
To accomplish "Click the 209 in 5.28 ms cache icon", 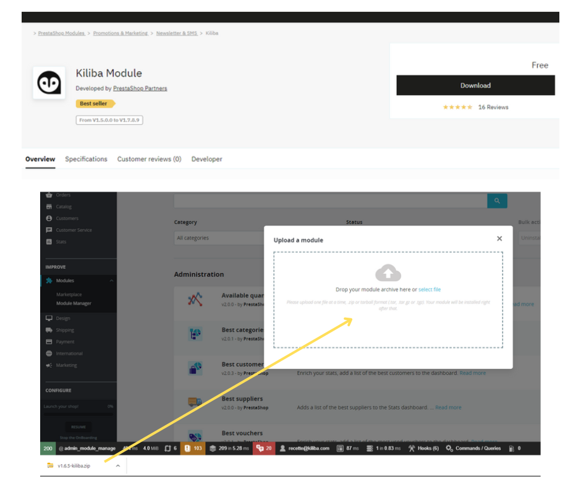I will click(x=213, y=449).
